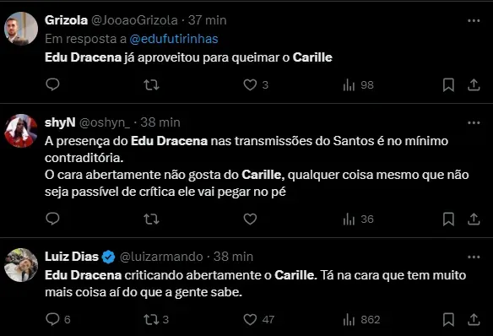Viewport: 493px width, 336px height.
Task: Like Grizola's tweet with 3 likes
Action: (x=250, y=85)
